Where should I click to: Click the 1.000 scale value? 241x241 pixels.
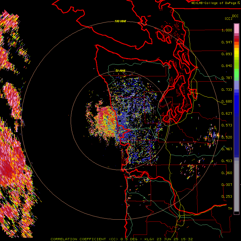[227, 30]
